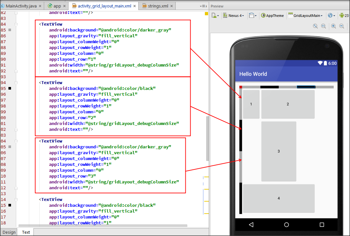Click the fold marker on line 114
This screenshot has height=236, width=350.
tap(16, 200)
